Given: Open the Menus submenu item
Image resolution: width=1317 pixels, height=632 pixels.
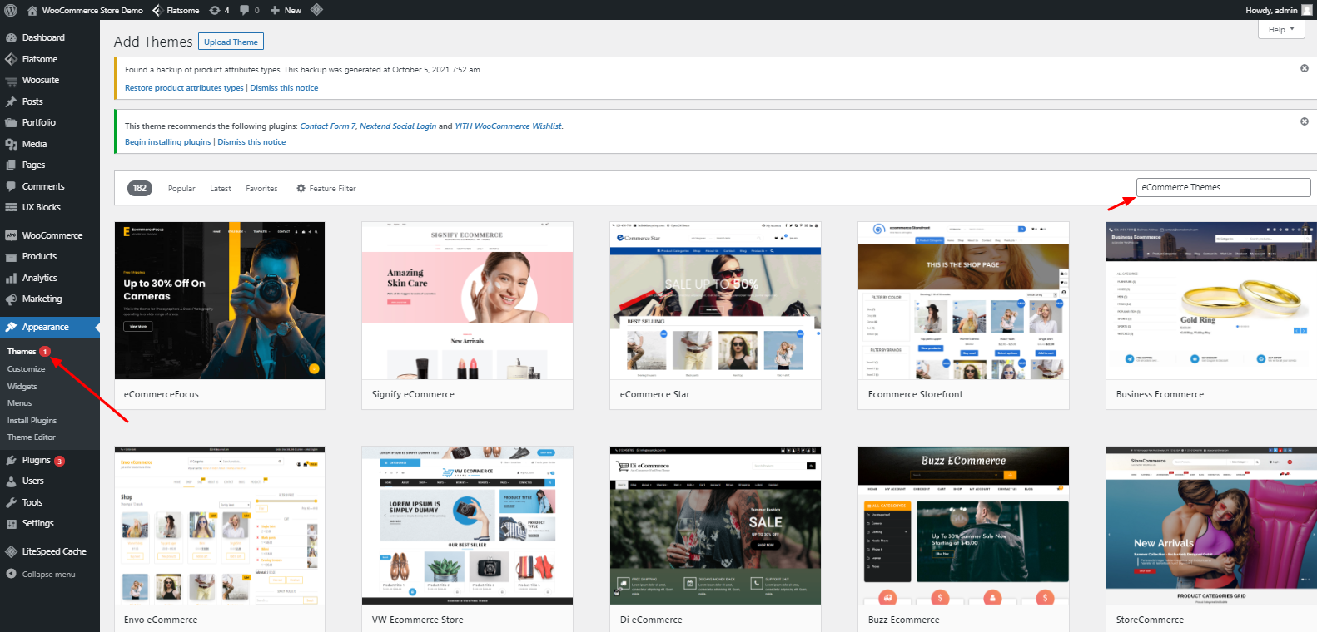Looking at the screenshot, I should (x=19, y=403).
